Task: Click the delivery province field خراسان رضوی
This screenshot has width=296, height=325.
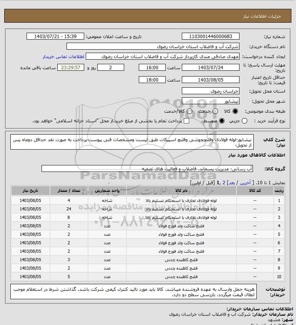Action: (210, 91)
